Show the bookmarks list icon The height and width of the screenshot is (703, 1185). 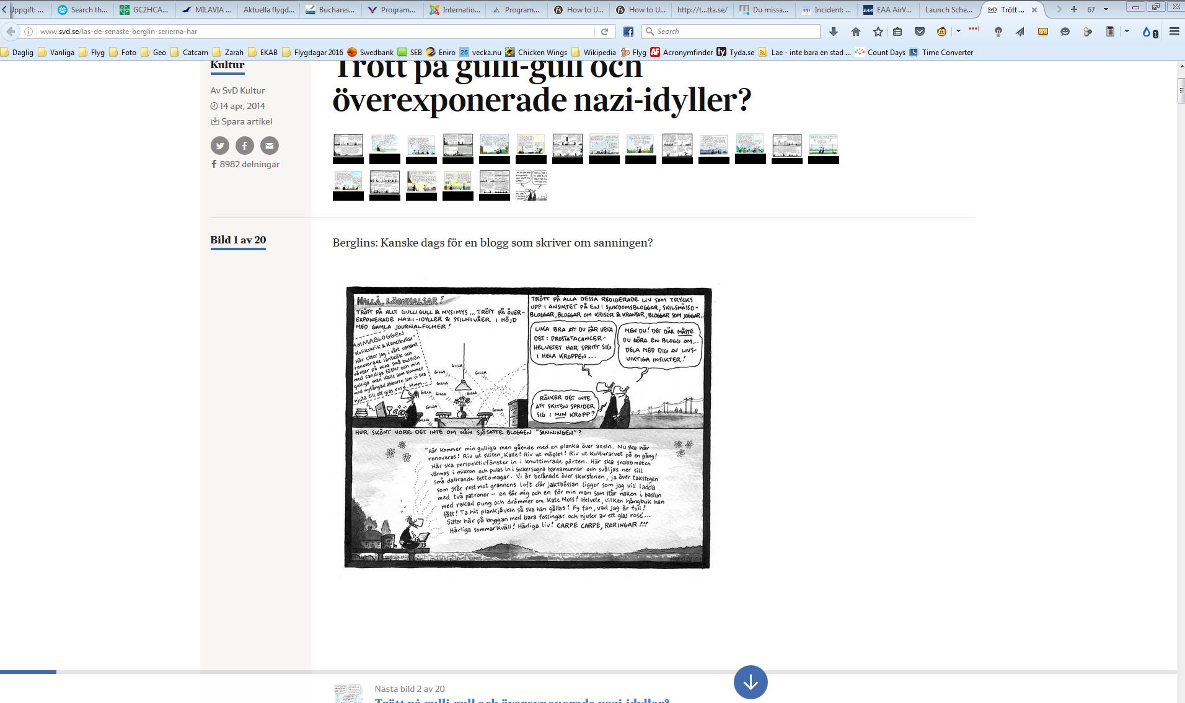click(897, 32)
